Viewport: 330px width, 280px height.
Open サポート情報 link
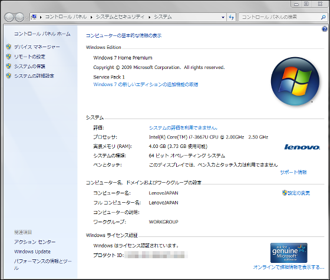[x=293, y=172]
